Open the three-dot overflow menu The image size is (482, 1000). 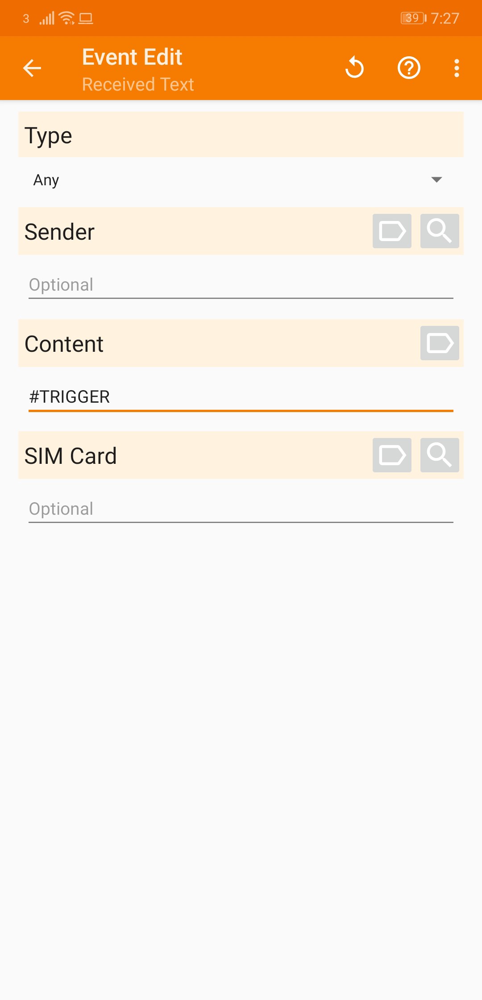click(x=456, y=68)
